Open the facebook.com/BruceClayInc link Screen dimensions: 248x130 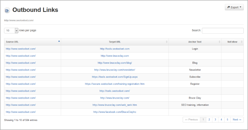[x=115, y=112]
